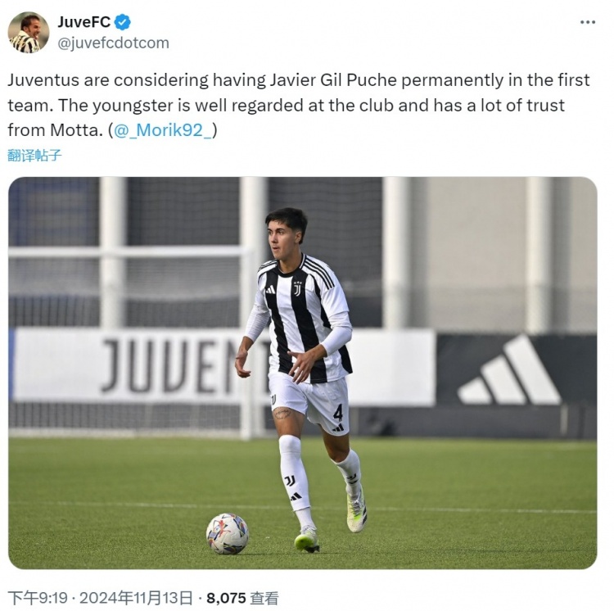Click the JuveFC display name
The width and height of the screenshot is (614, 611).
[x=84, y=22]
